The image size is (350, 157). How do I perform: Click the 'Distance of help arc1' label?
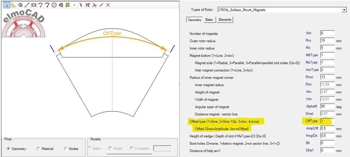(x=205, y=151)
